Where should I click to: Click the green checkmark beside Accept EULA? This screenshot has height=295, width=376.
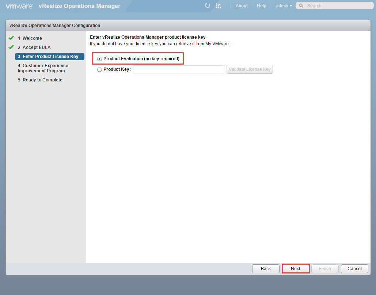click(x=11, y=47)
